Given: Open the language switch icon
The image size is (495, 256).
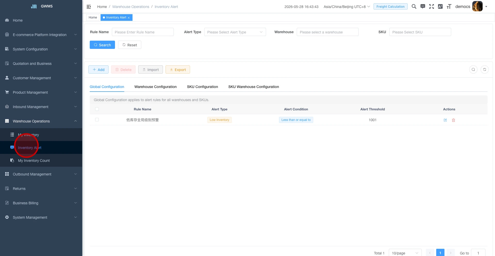Looking at the screenshot, I should (440, 6).
